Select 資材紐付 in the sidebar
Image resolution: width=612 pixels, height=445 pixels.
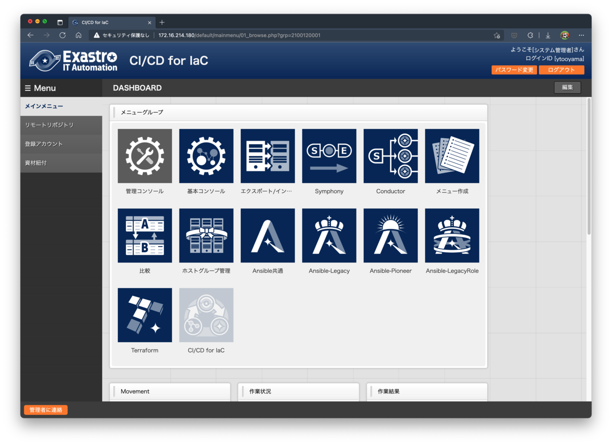(61, 163)
